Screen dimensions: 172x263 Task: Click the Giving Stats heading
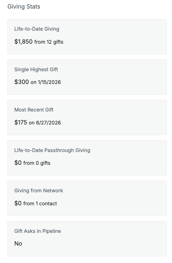tap(24, 6)
